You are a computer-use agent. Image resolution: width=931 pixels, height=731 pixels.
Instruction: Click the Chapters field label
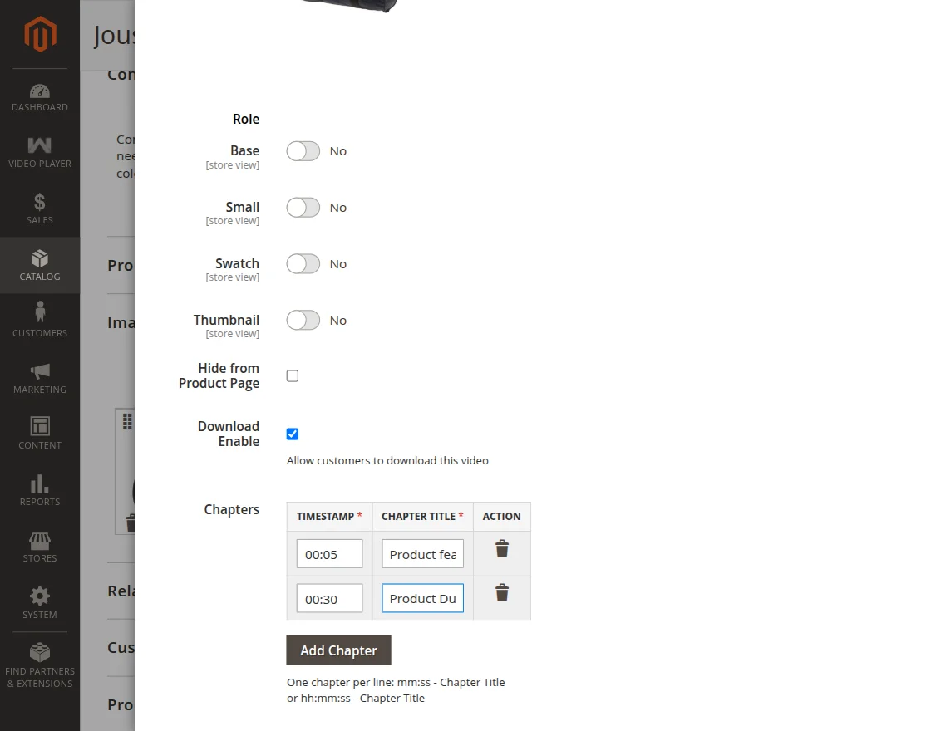[x=232, y=510]
